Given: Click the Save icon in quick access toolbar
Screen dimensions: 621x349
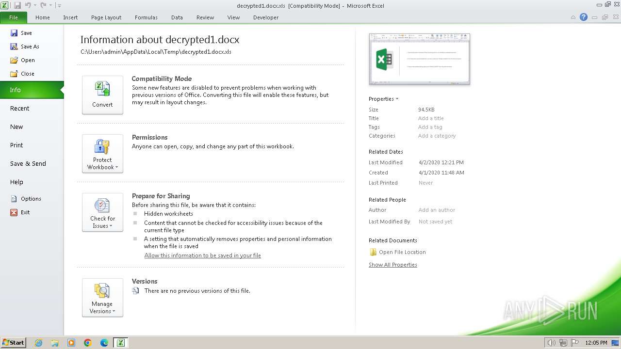Looking at the screenshot, I should click(x=17, y=5).
